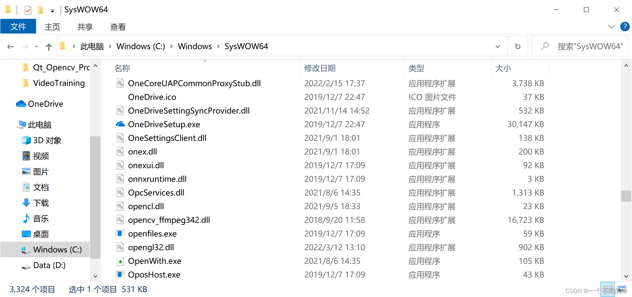Switch to large icons view in status bar
632x297 pixels.
point(622,289)
